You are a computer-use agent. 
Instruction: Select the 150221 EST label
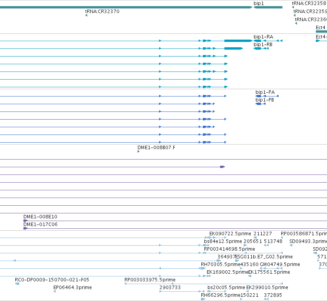tap(249, 295)
